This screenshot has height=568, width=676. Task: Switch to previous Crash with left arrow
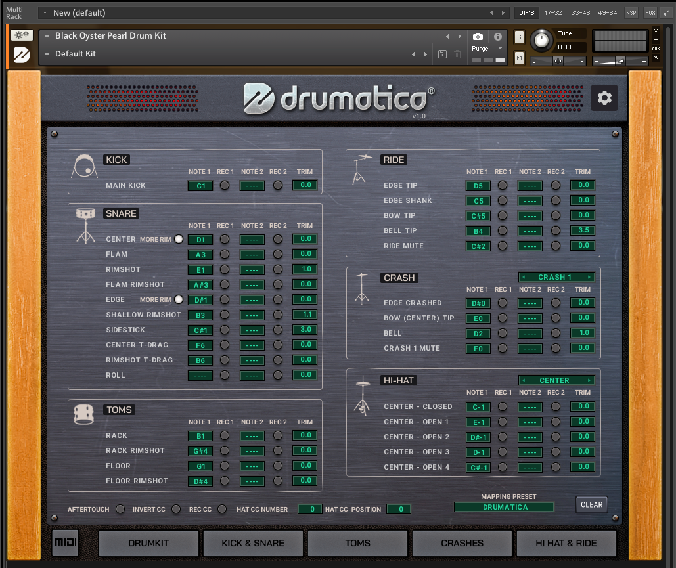(x=524, y=277)
